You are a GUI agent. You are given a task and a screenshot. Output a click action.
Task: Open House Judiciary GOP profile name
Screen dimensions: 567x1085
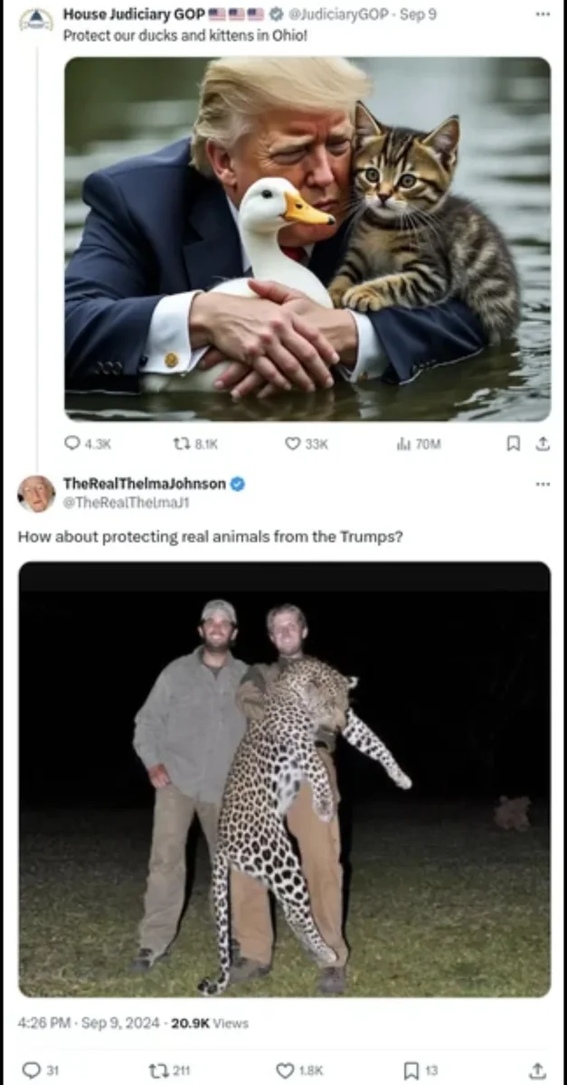[134, 14]
